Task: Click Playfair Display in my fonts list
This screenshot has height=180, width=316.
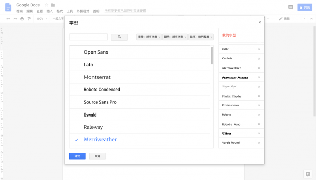Action: pyautogui.click(x=232, y=96)
